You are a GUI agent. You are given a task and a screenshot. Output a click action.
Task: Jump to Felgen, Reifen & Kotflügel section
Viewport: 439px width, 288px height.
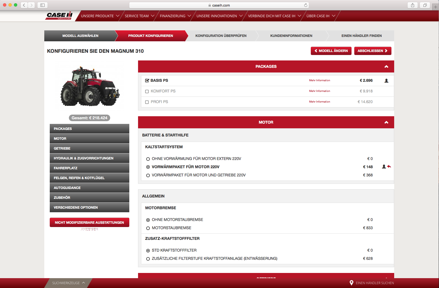click(x=89, y=178)
